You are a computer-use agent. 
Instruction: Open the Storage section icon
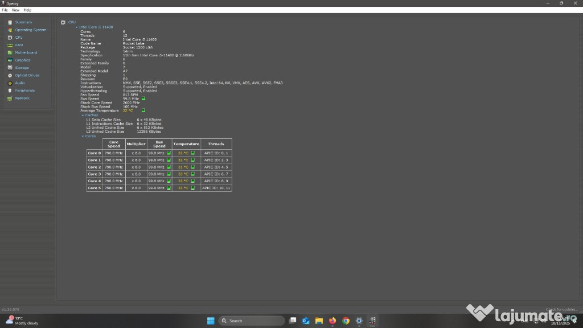[x=10, y=68]
